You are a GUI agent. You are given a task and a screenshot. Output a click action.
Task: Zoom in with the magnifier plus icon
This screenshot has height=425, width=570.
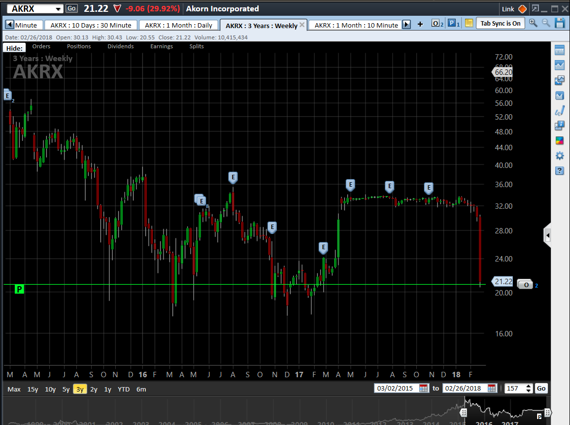533,23
